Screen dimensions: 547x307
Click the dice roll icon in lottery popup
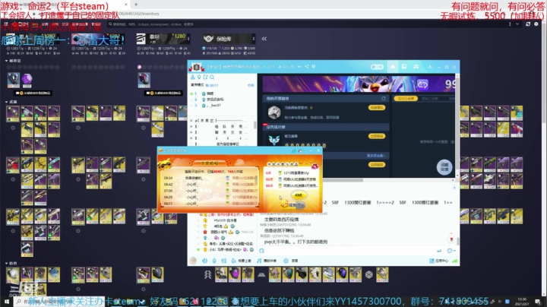pos(284,204)
